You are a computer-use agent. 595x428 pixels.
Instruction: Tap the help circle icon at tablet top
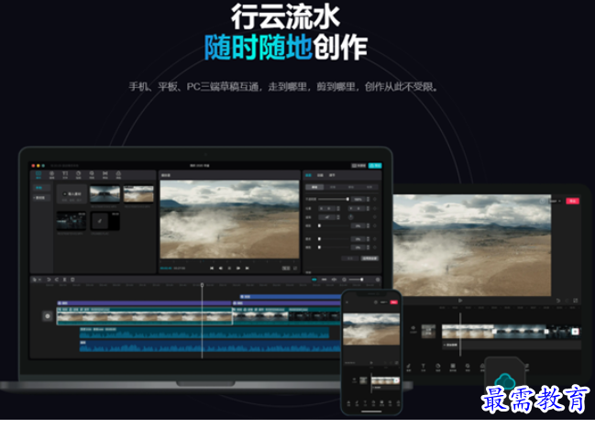(542, 201)
